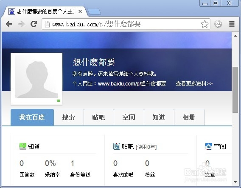Click the identity level value 1
241x188 pixels.
[73, 163]
